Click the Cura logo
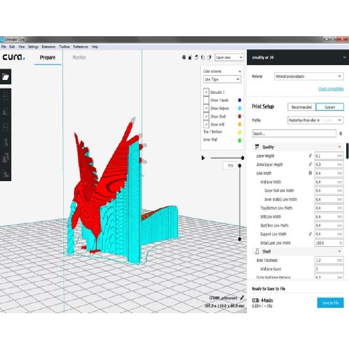 [14, 58]
